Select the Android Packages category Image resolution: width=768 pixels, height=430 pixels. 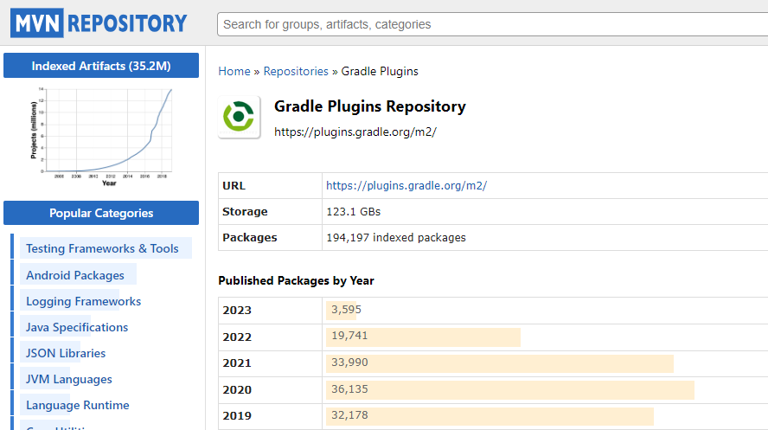(x=75, y=275)
